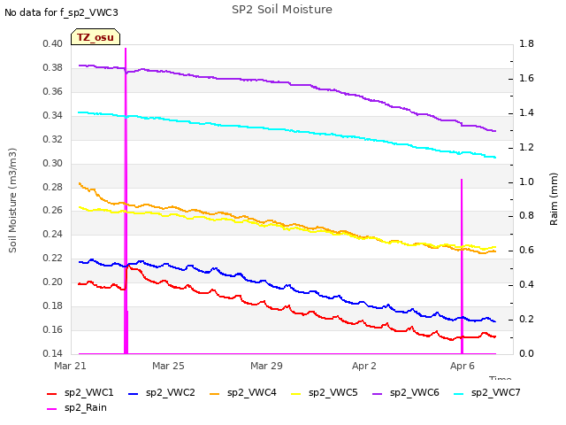The image size is (566, 425).
Task: Click the magenta rain spike at Apr 6
Action: (462, 267)
